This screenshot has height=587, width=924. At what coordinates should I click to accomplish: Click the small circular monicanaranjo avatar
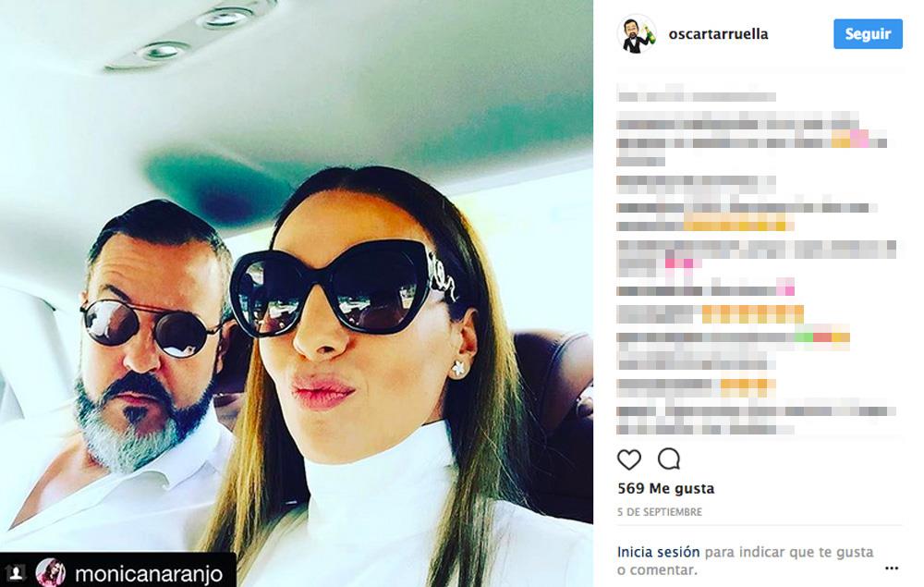point(51,572)
